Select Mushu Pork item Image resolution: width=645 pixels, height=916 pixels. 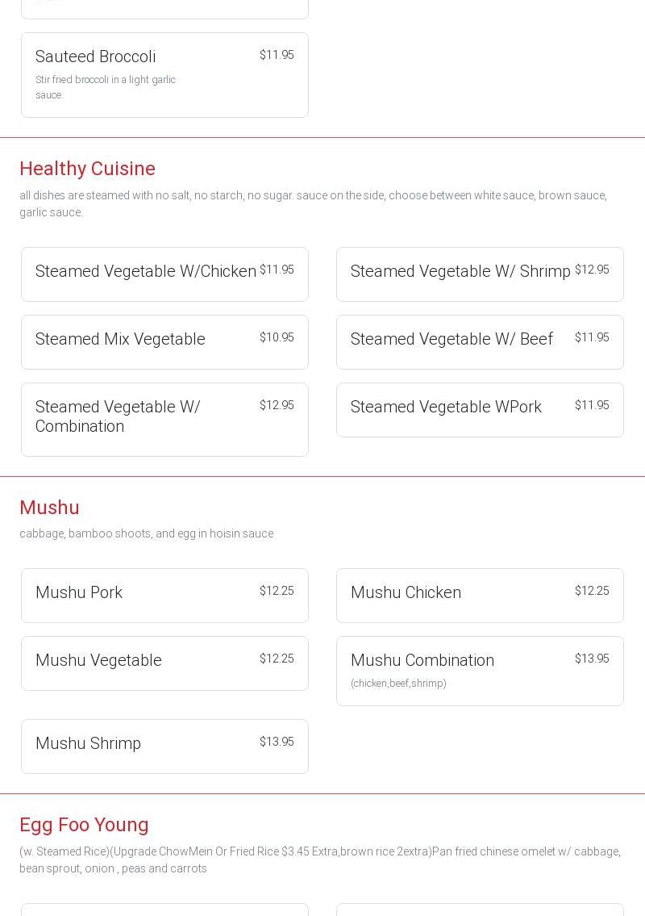pyautogui.click(x=164, y=596)
